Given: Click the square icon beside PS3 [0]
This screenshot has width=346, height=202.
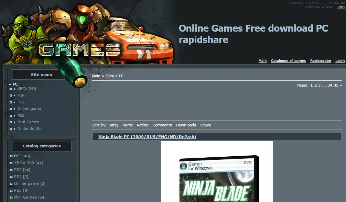Looking at the screenshot, I should tap(11, 191).
